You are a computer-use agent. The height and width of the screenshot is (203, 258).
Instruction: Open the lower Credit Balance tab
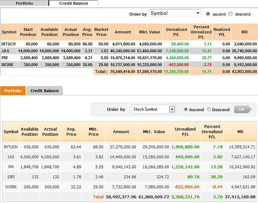[x=44, y=91]
